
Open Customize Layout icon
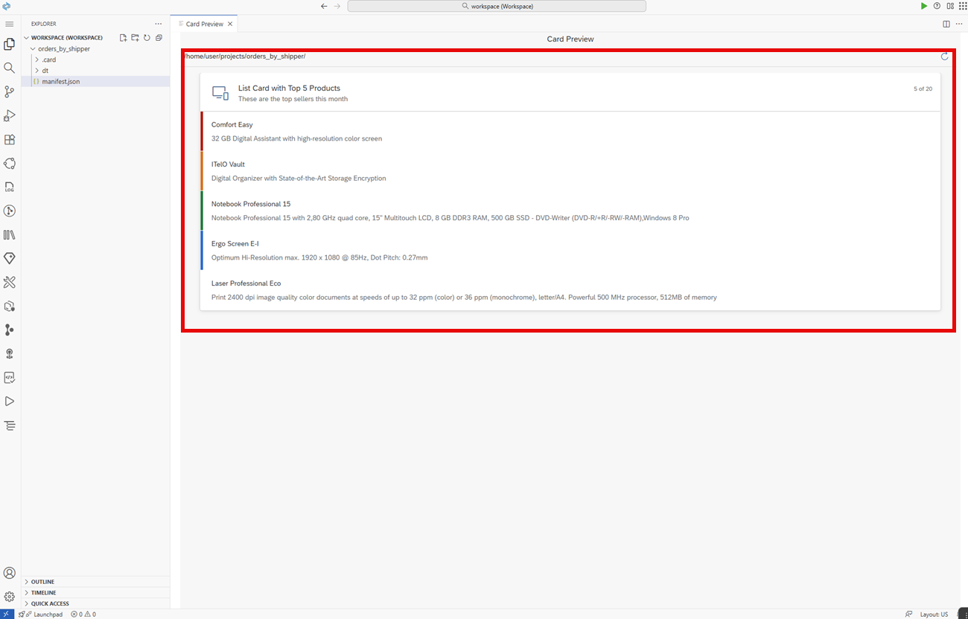(x=950, y=6)
